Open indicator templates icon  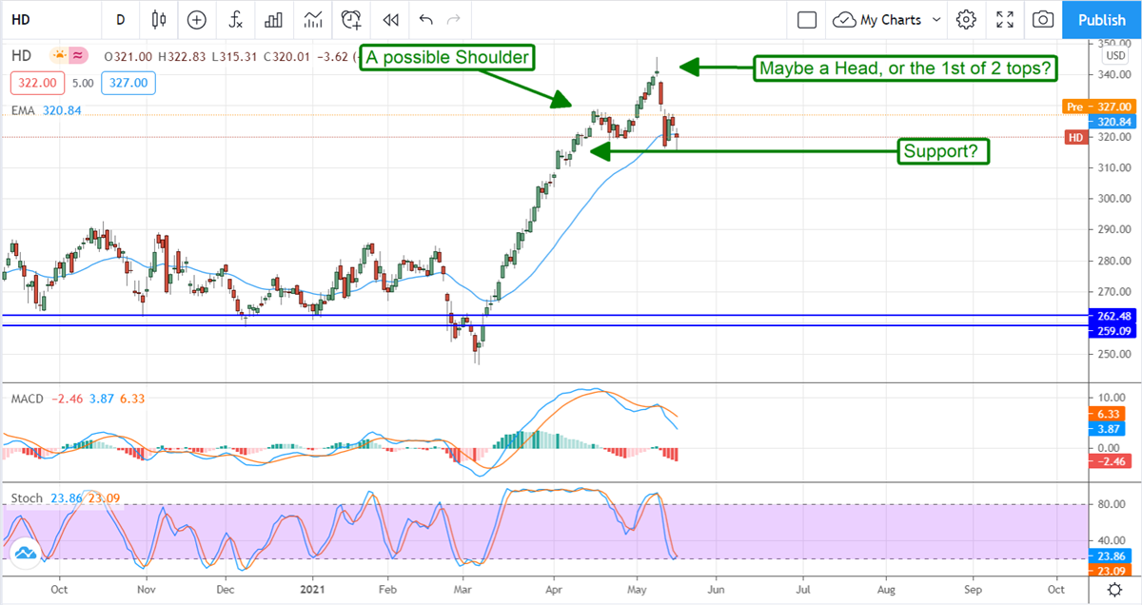pos(313,19)
